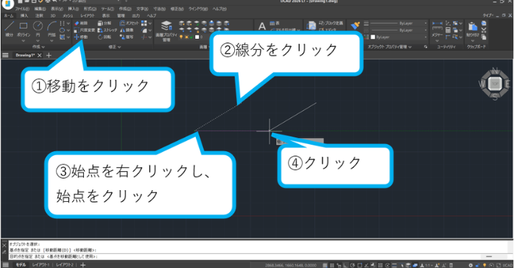Click the property painter brush icon
The image size is (514, 268).
pyautogui.click(x=355, y=25)
